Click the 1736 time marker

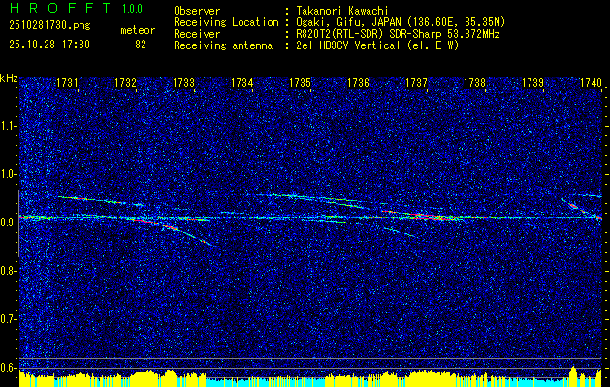click(358, 83)
